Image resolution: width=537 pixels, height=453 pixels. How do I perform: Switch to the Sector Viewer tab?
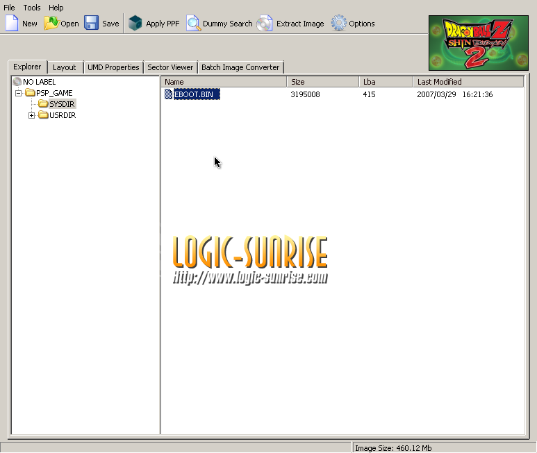(170, 67)
